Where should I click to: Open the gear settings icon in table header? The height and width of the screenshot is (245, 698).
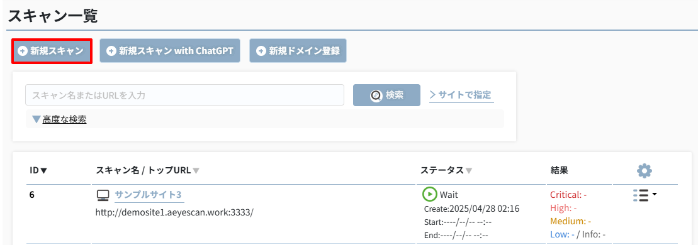point(644,170)
